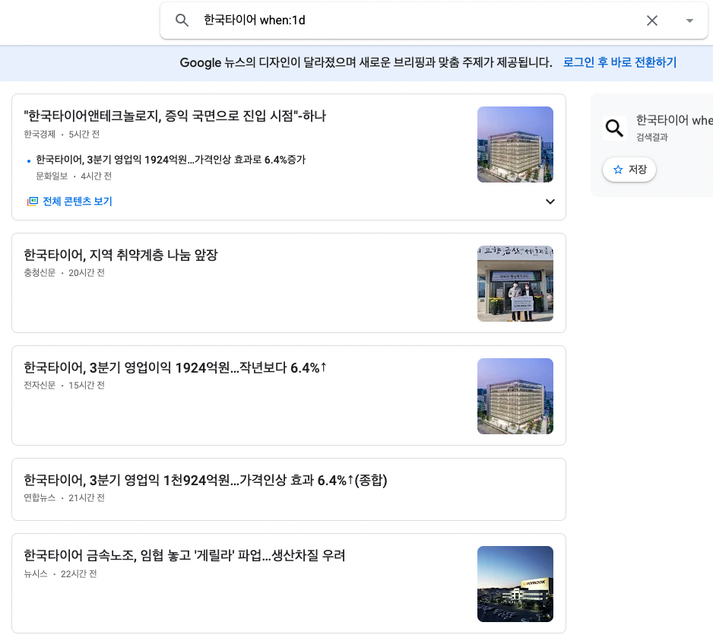
Task: Click 검색결과 label in side panel
Action: point(651,138)
